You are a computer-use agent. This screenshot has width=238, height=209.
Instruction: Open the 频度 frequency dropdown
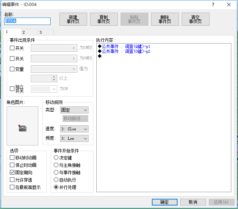pyautogui.click(x=74, y=138)
